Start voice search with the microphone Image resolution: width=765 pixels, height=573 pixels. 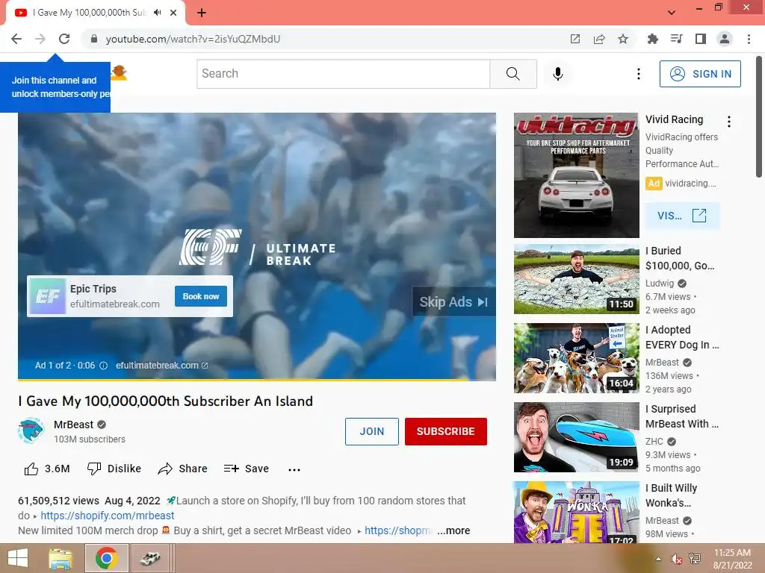(x=557, y=74)
